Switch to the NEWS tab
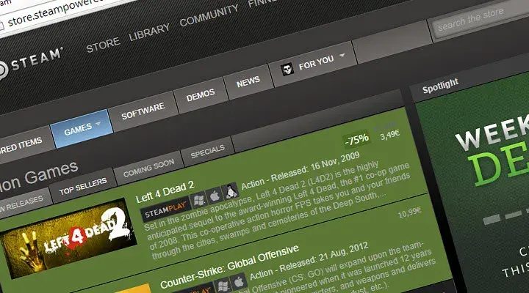The image size is (529, 293). click(x=248, y=82)
